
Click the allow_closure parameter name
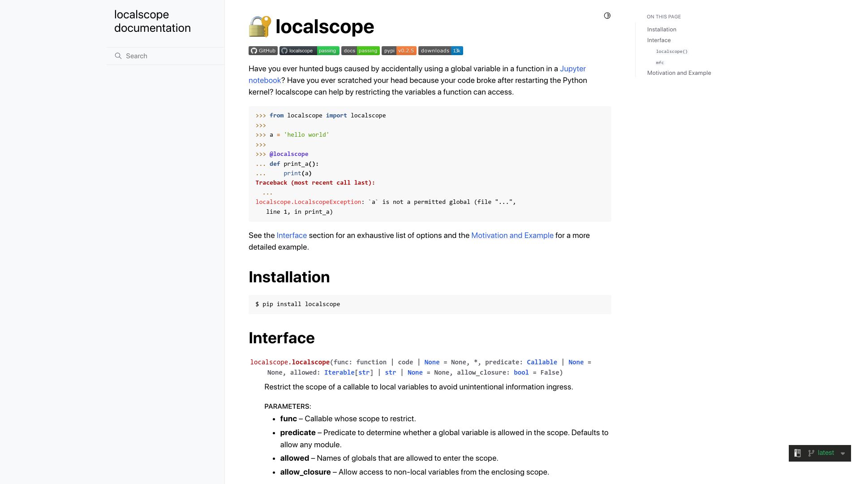(305, 472)
